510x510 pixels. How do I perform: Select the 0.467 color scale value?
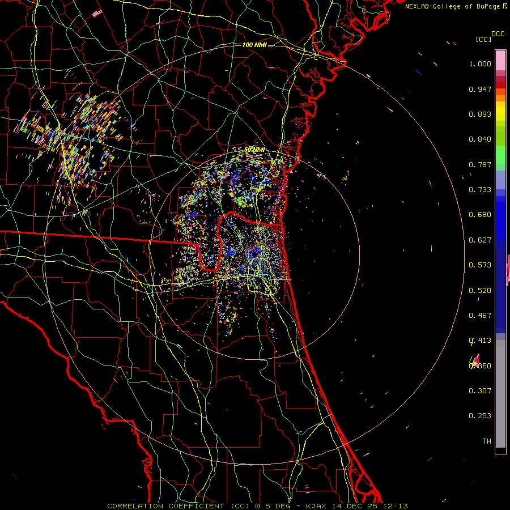480,316
